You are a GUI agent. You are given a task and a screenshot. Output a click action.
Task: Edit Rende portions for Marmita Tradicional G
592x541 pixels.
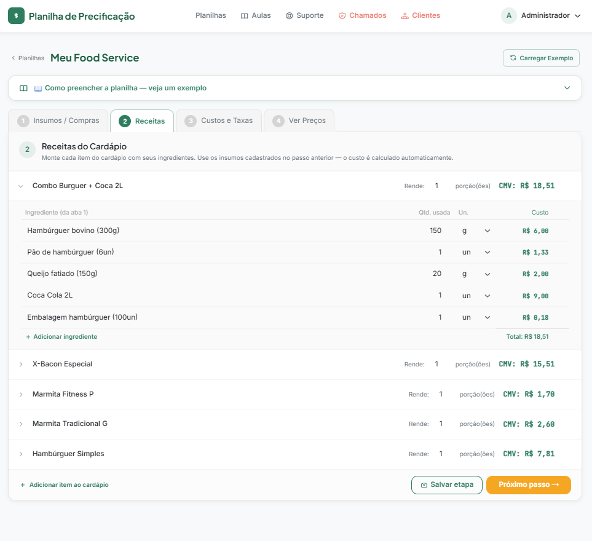tap(441, 424)
